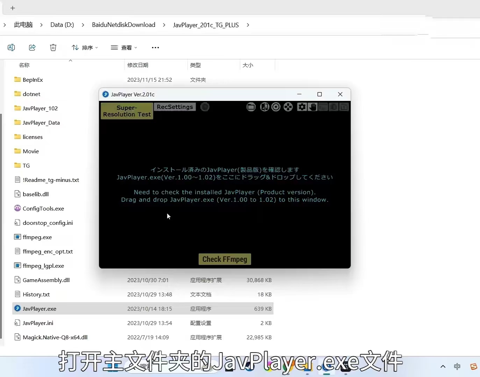Click the 名称 column sort indicator
The width and height of the screenshot is (480, 377).
point(70,61)
